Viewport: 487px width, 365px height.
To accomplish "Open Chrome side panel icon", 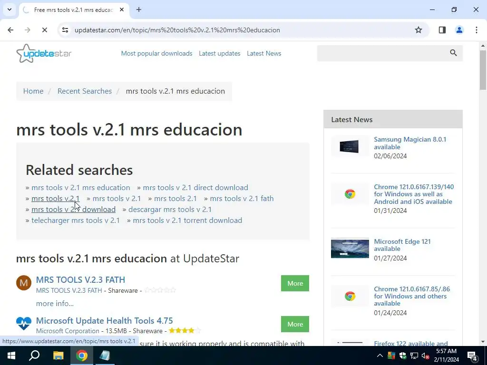I will (x=442, y=30).
